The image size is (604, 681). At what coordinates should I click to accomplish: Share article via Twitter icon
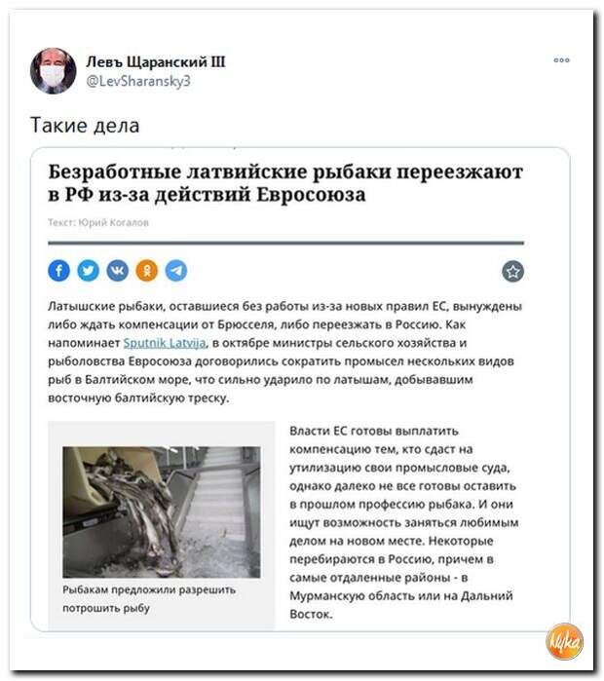point(88,271)
